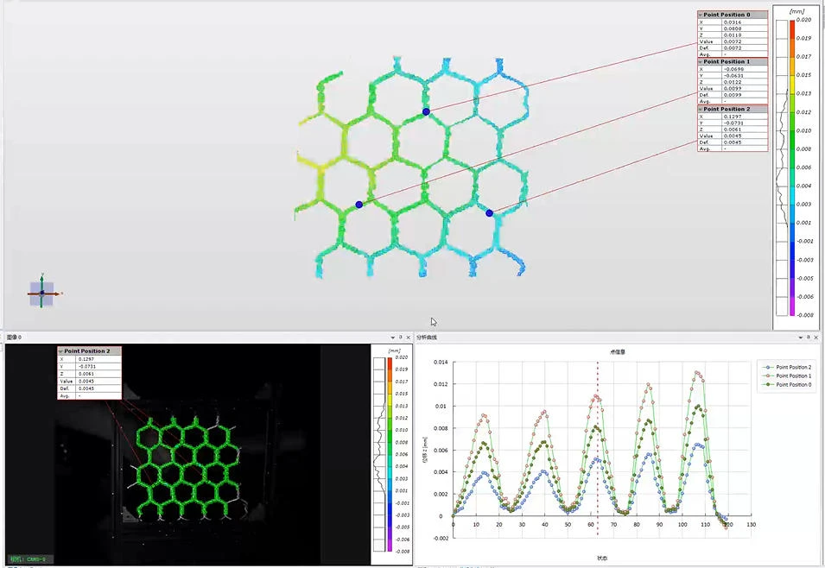Collapse the Point Position 1 data panel

[700, 62]
